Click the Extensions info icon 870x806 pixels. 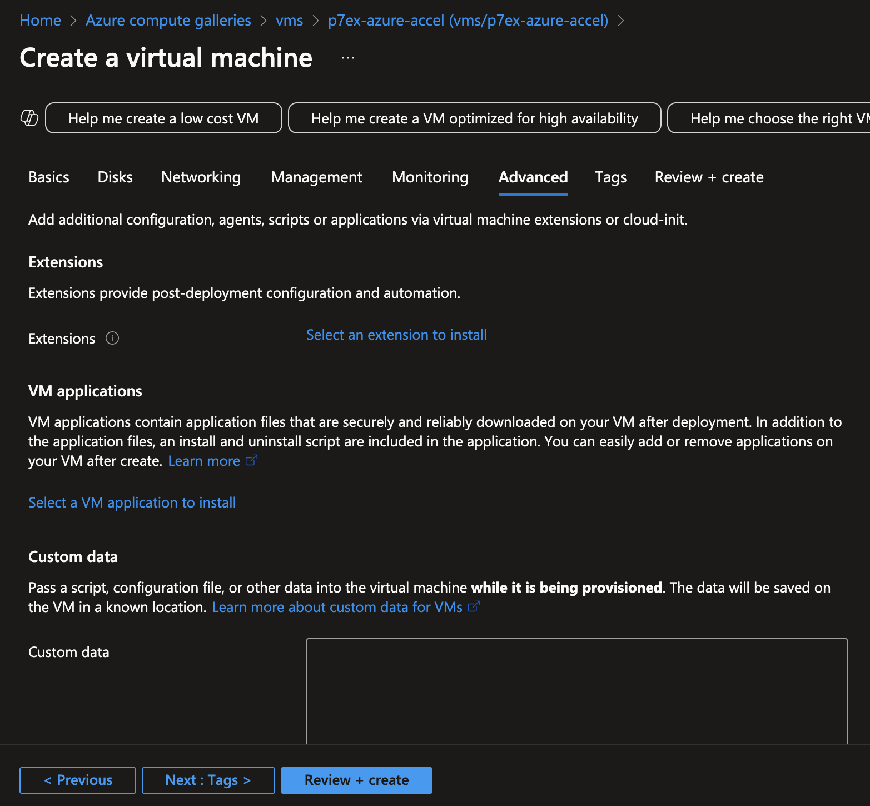click(x=112, y=338)
